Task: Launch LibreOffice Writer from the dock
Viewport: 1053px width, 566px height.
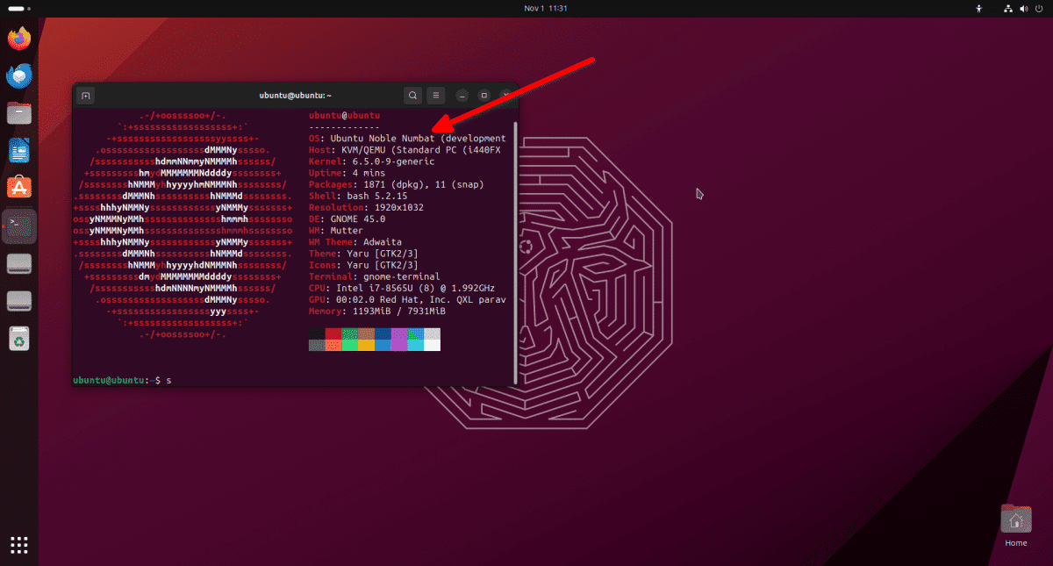Action: tap(19, 150)
